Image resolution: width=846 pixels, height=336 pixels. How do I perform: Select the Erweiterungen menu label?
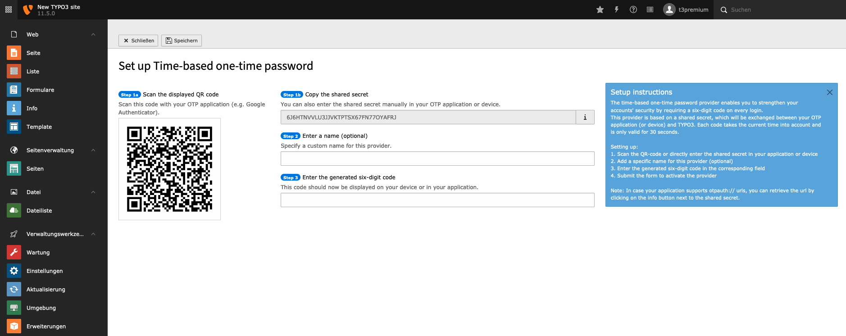pos(46,326)
